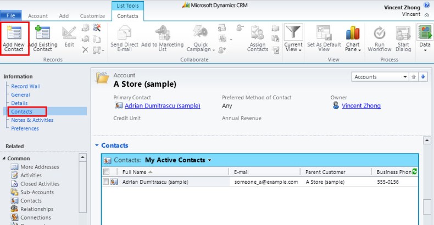Open the Chart Pane dropdown
This screenshot has height=225, width=434.
coord(353,38)
